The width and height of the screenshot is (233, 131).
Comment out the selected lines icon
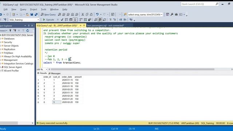click(110, 20)
